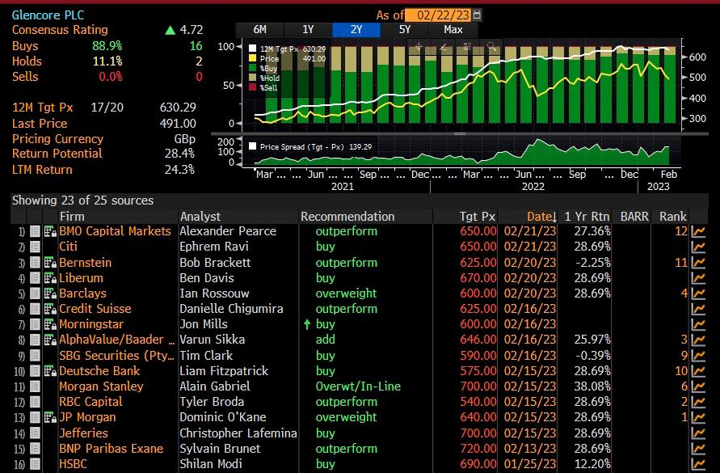Open the trend chart icon for Citi row
The width and height of the screenshot is (720, 473).
pyautogui.click(x=698, y=247)
